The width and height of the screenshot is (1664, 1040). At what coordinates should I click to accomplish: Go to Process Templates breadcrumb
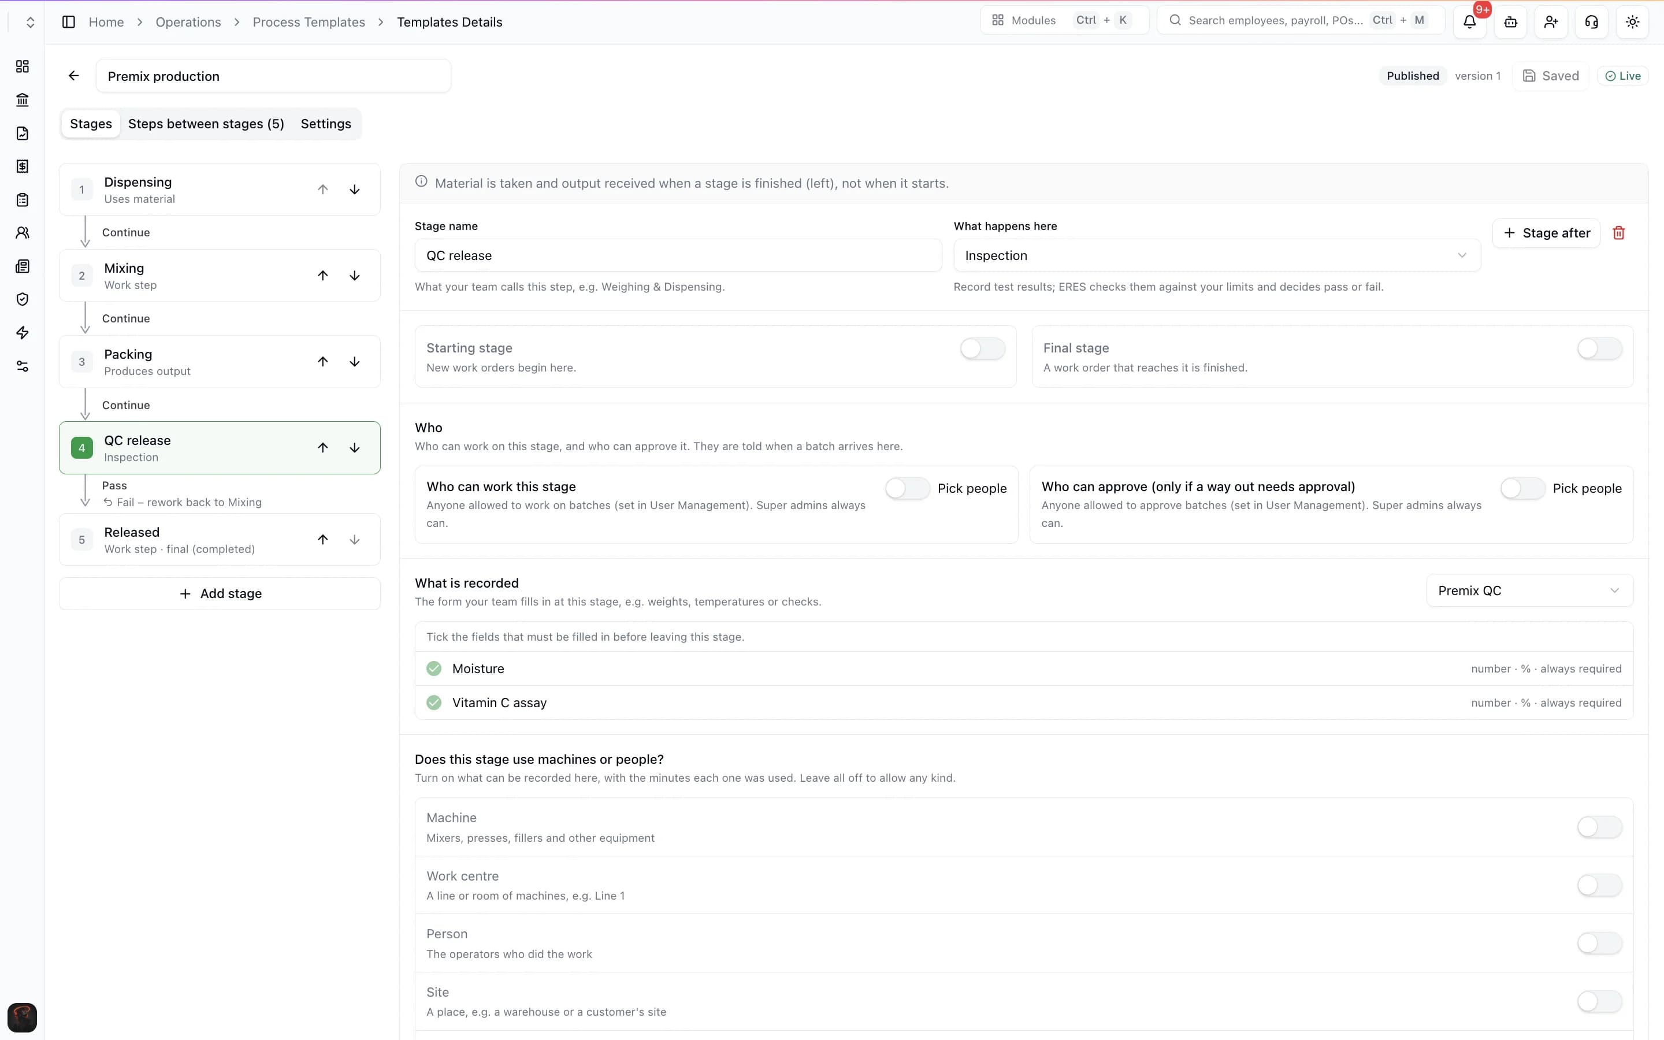[x=309, y=22]
